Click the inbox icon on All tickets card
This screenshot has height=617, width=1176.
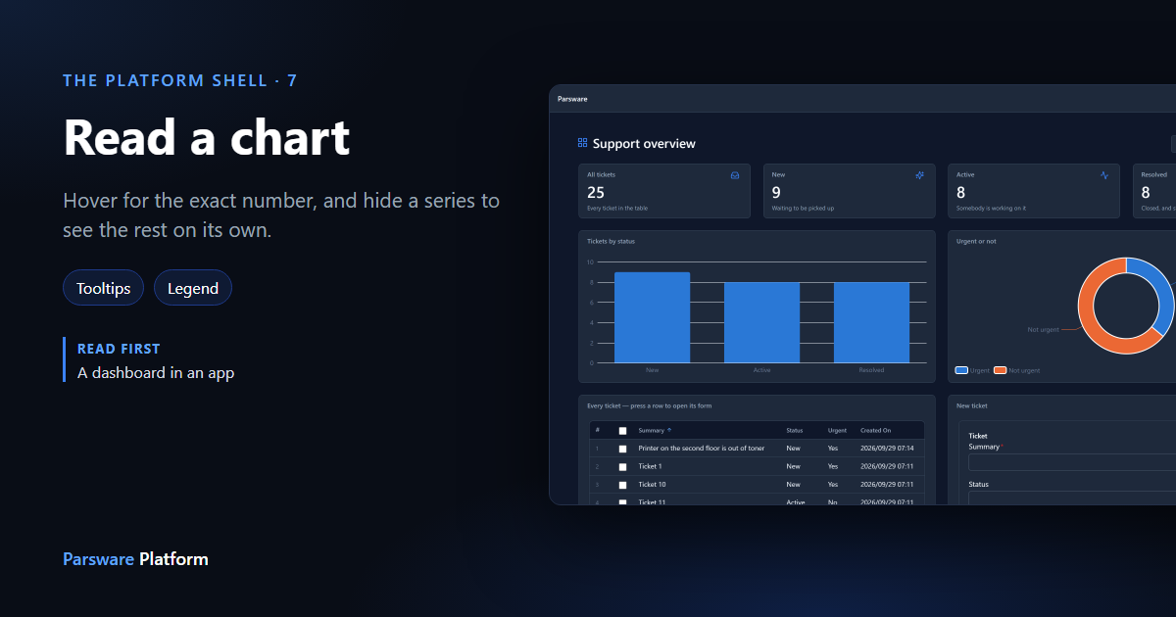[735, 175]
